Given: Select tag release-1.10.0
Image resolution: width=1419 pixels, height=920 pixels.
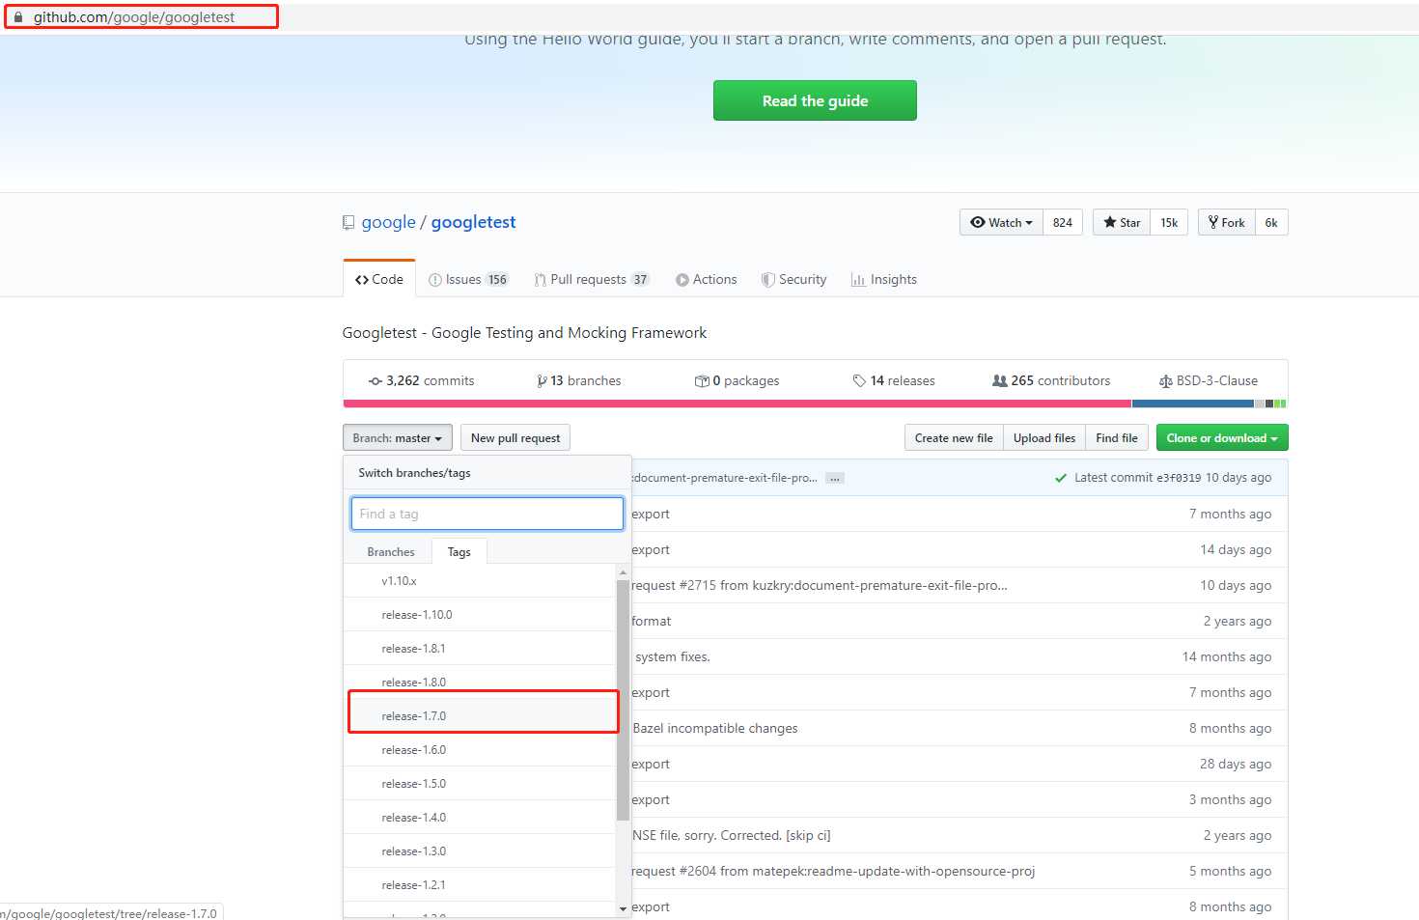Looking at the screenshot, I should (480, 614).
